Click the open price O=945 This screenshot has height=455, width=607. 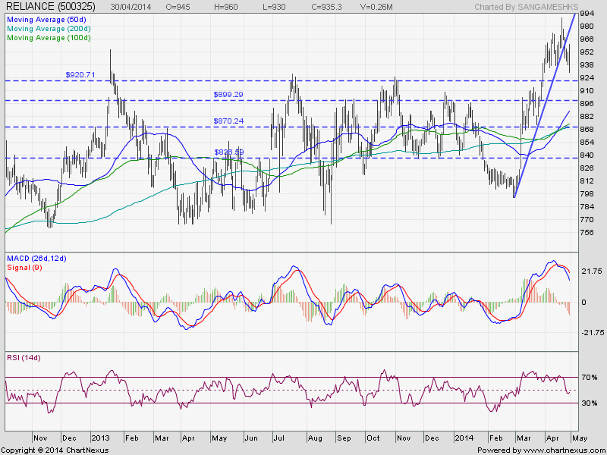click(178, 7)
